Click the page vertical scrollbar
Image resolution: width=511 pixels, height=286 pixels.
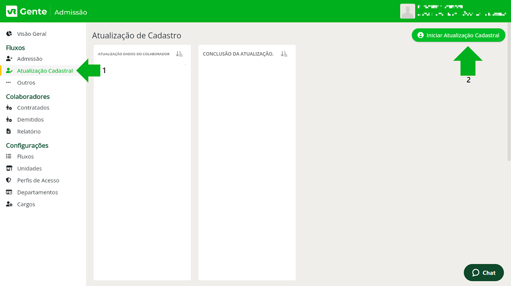pyautogui.click(x=509, y=99)
